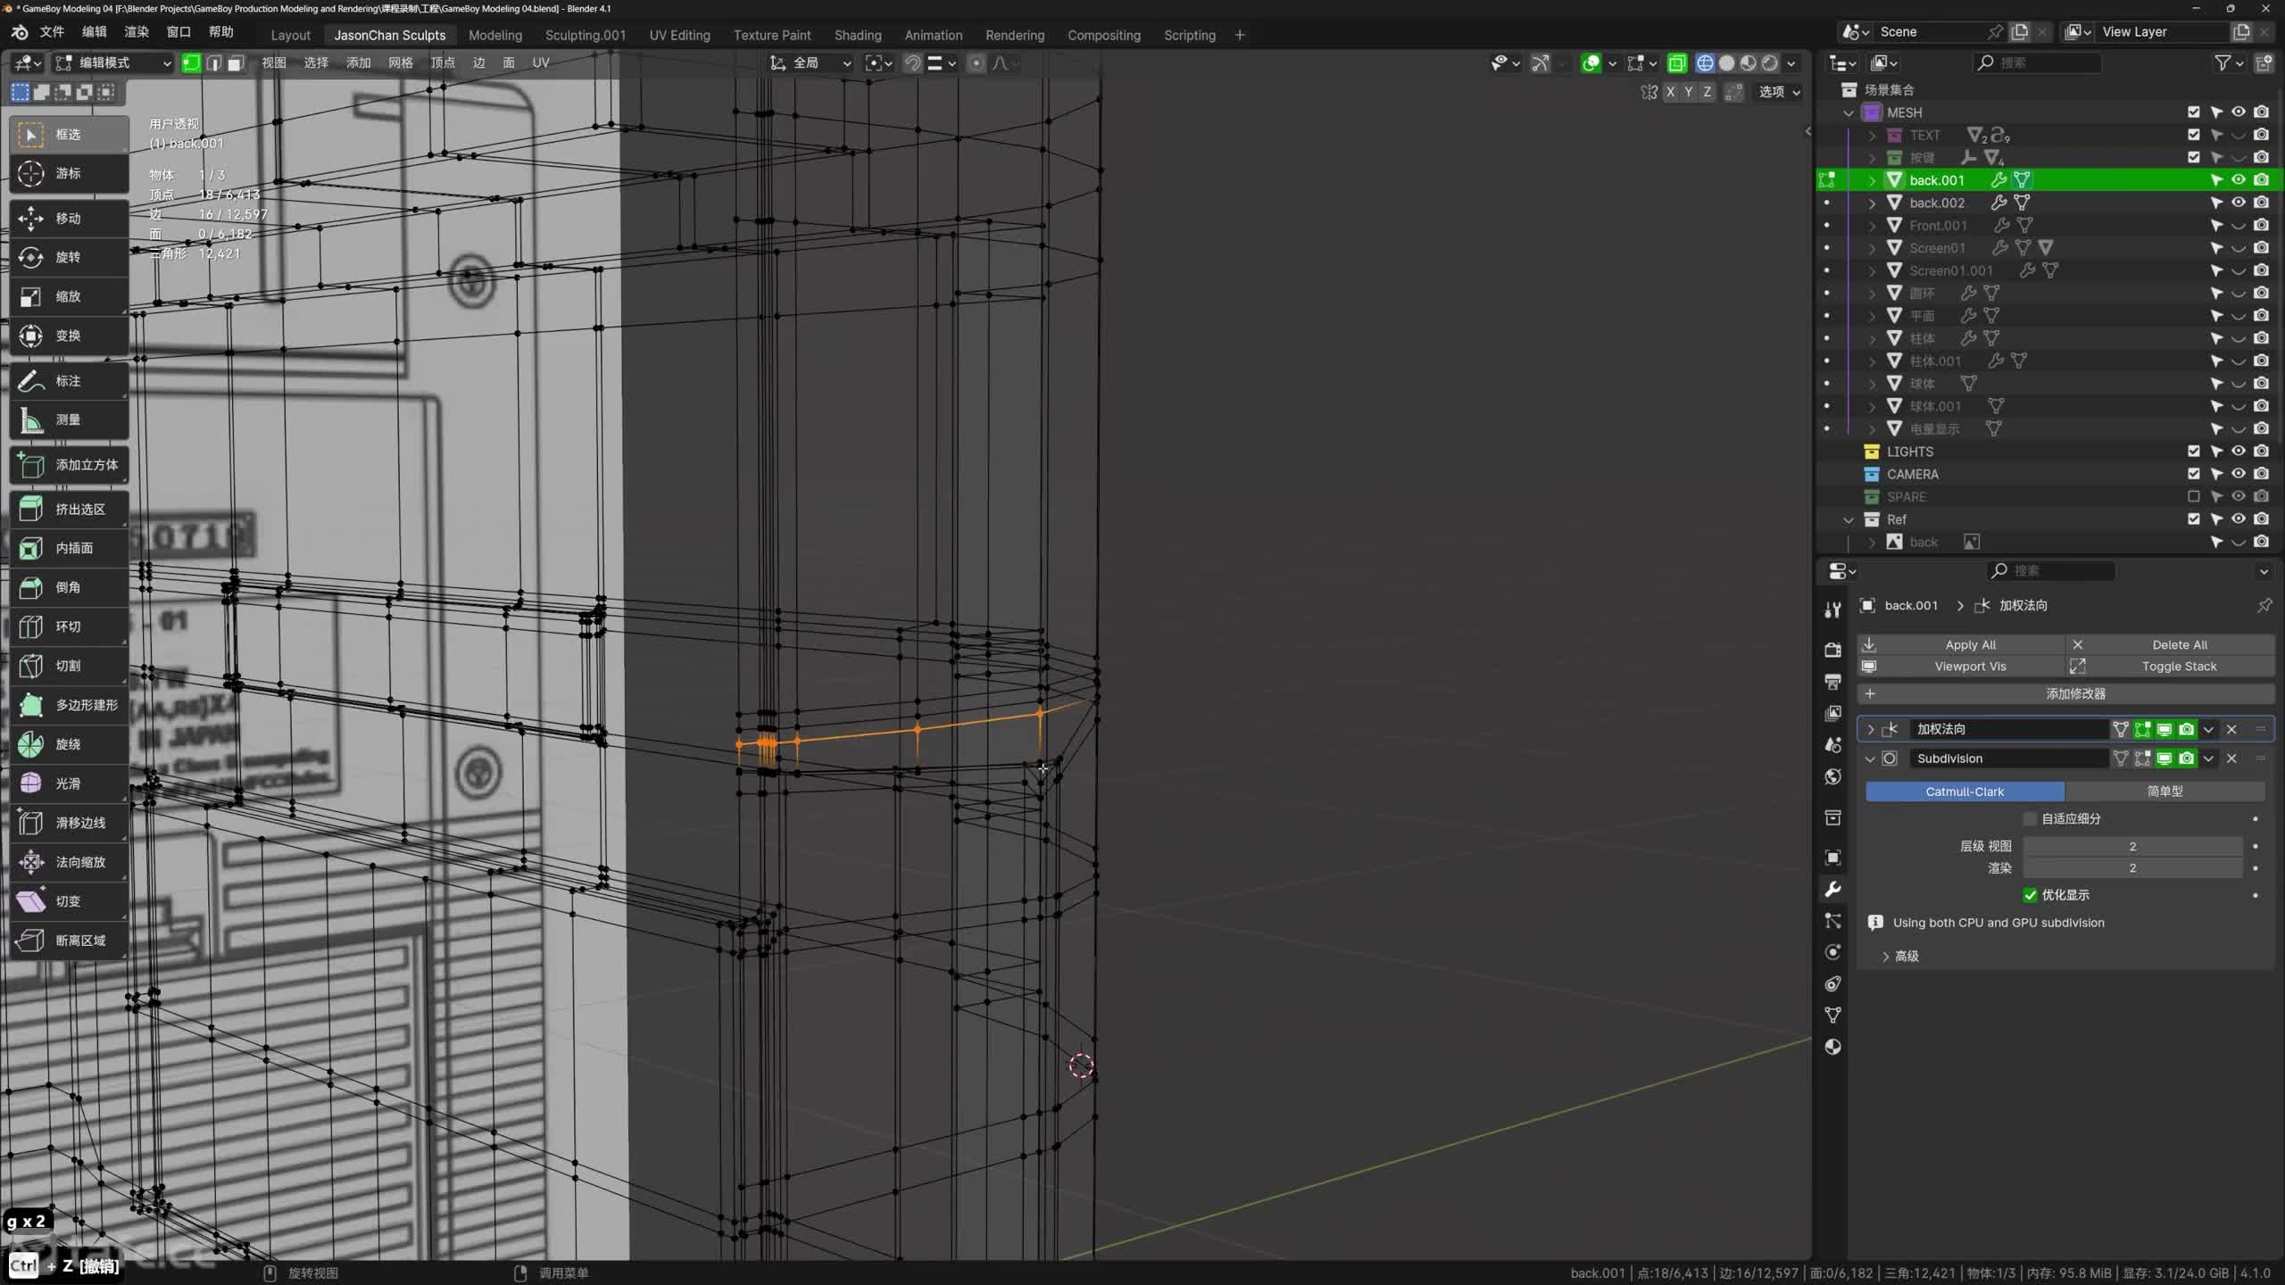
Task: Choose the Shrink/Fatten (法向缩放) tool
Action: [69, 862]
